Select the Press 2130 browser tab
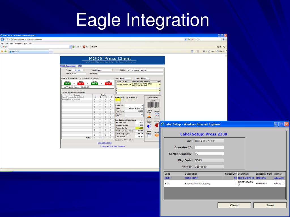 coord(29,51)
